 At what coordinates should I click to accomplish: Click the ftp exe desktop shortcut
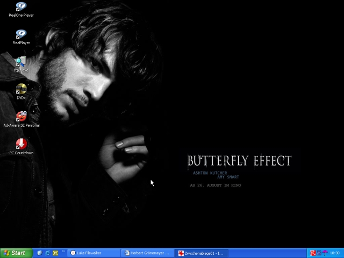21,62
